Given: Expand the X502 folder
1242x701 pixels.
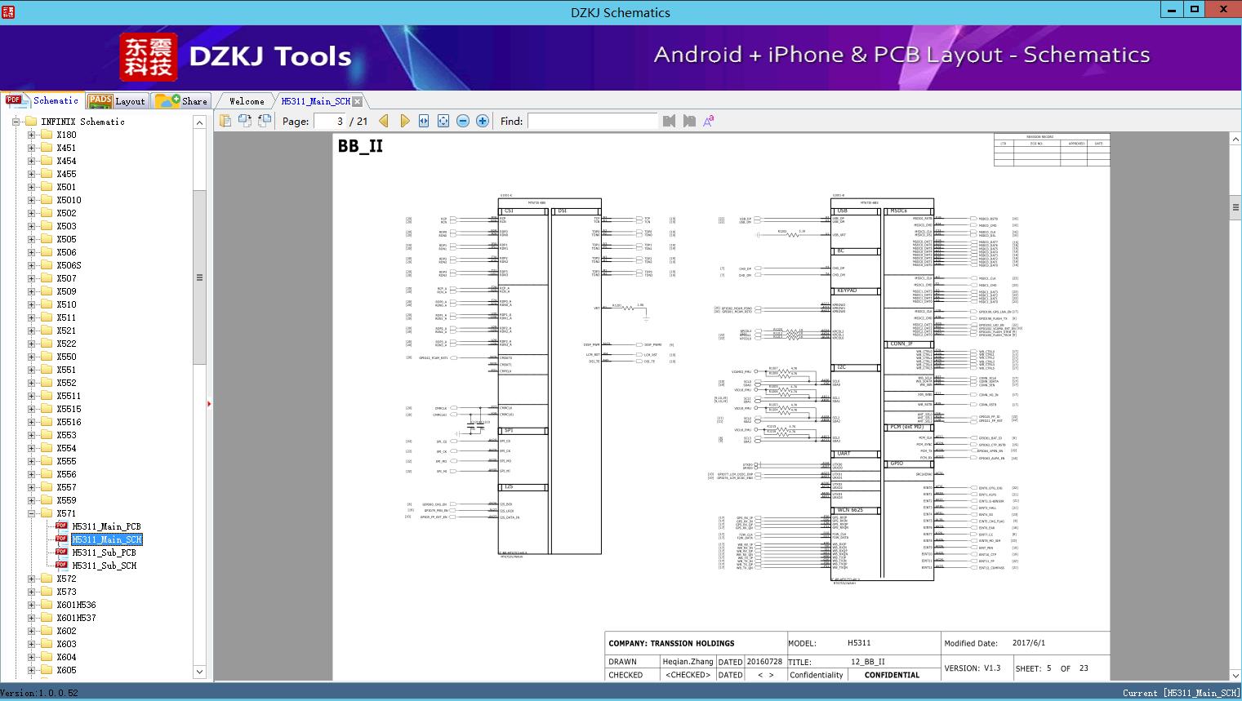Looking at the screenshot, I should (x=31, y=213).
